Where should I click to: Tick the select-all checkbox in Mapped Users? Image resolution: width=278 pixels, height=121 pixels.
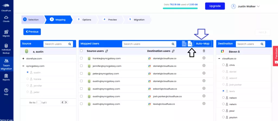coord(81,51)
